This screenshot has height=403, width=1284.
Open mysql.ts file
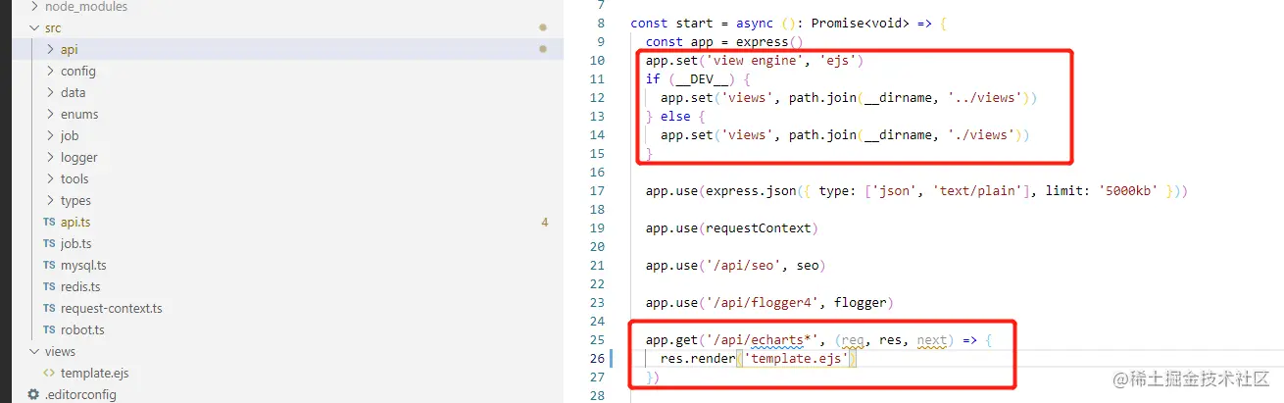pyautogui.click(x=83, y=266)
